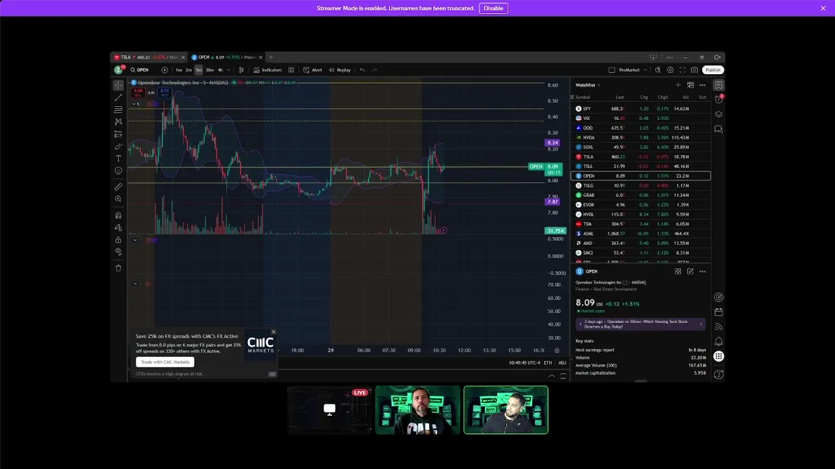Switch to the OPEN tab
The height and width of the screenshot is (469, 835).
point(225,57)
